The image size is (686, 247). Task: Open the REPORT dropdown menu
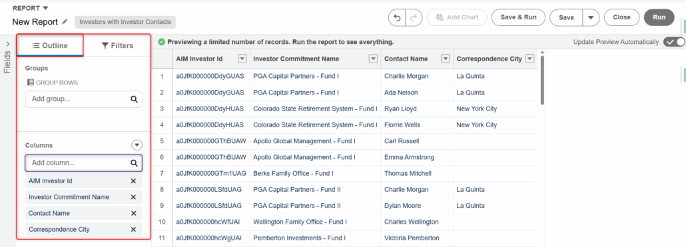pyautogui.click(x=30, y=8)
